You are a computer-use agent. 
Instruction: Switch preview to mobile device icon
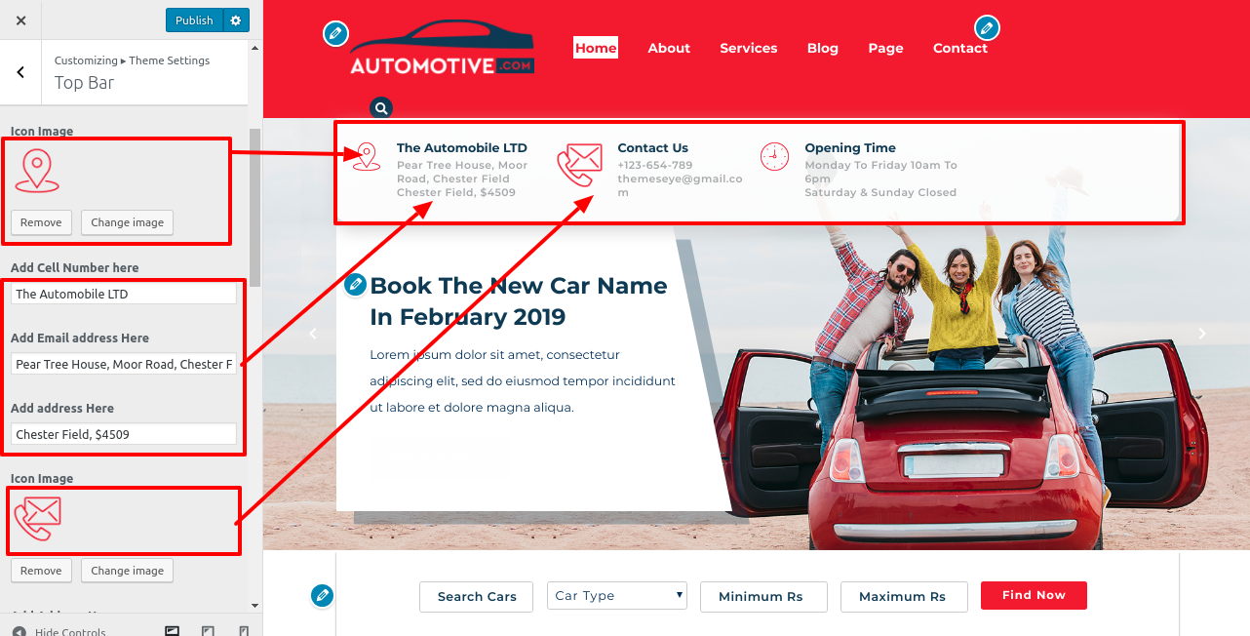pos(244,631)
